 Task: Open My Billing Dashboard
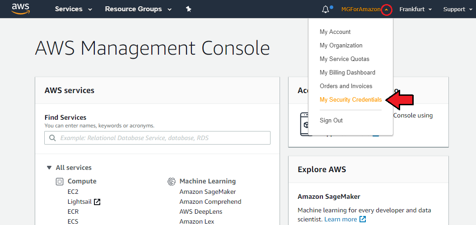[x=347, y=73]
